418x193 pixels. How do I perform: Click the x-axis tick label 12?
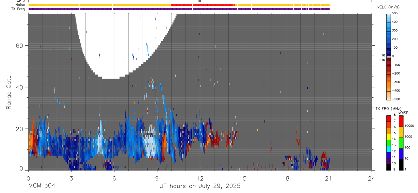(x=200, y=178)
